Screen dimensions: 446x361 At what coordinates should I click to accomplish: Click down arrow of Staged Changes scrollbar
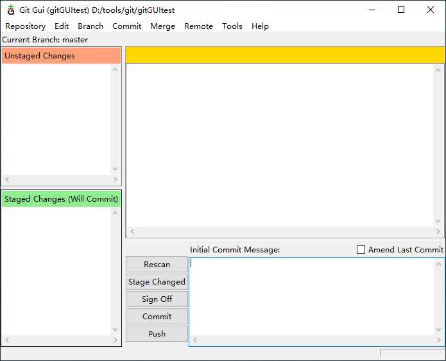116,329
